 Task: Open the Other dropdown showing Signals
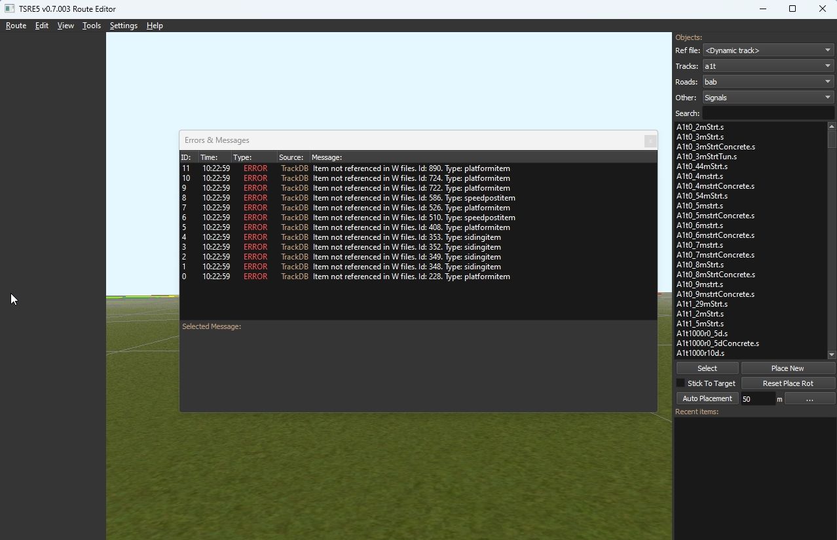pyautogui.click(x=768, y=98)
